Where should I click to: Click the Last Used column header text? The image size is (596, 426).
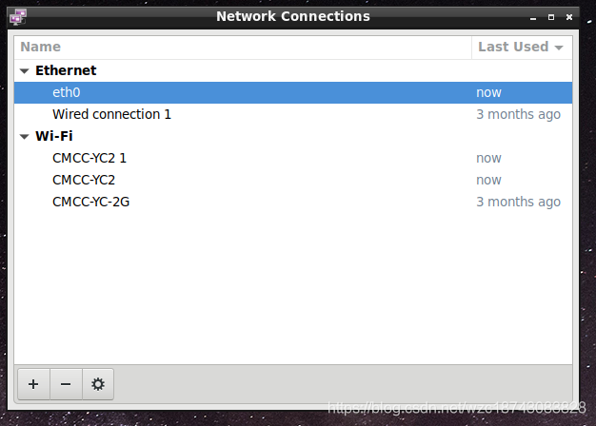[513, 47]
